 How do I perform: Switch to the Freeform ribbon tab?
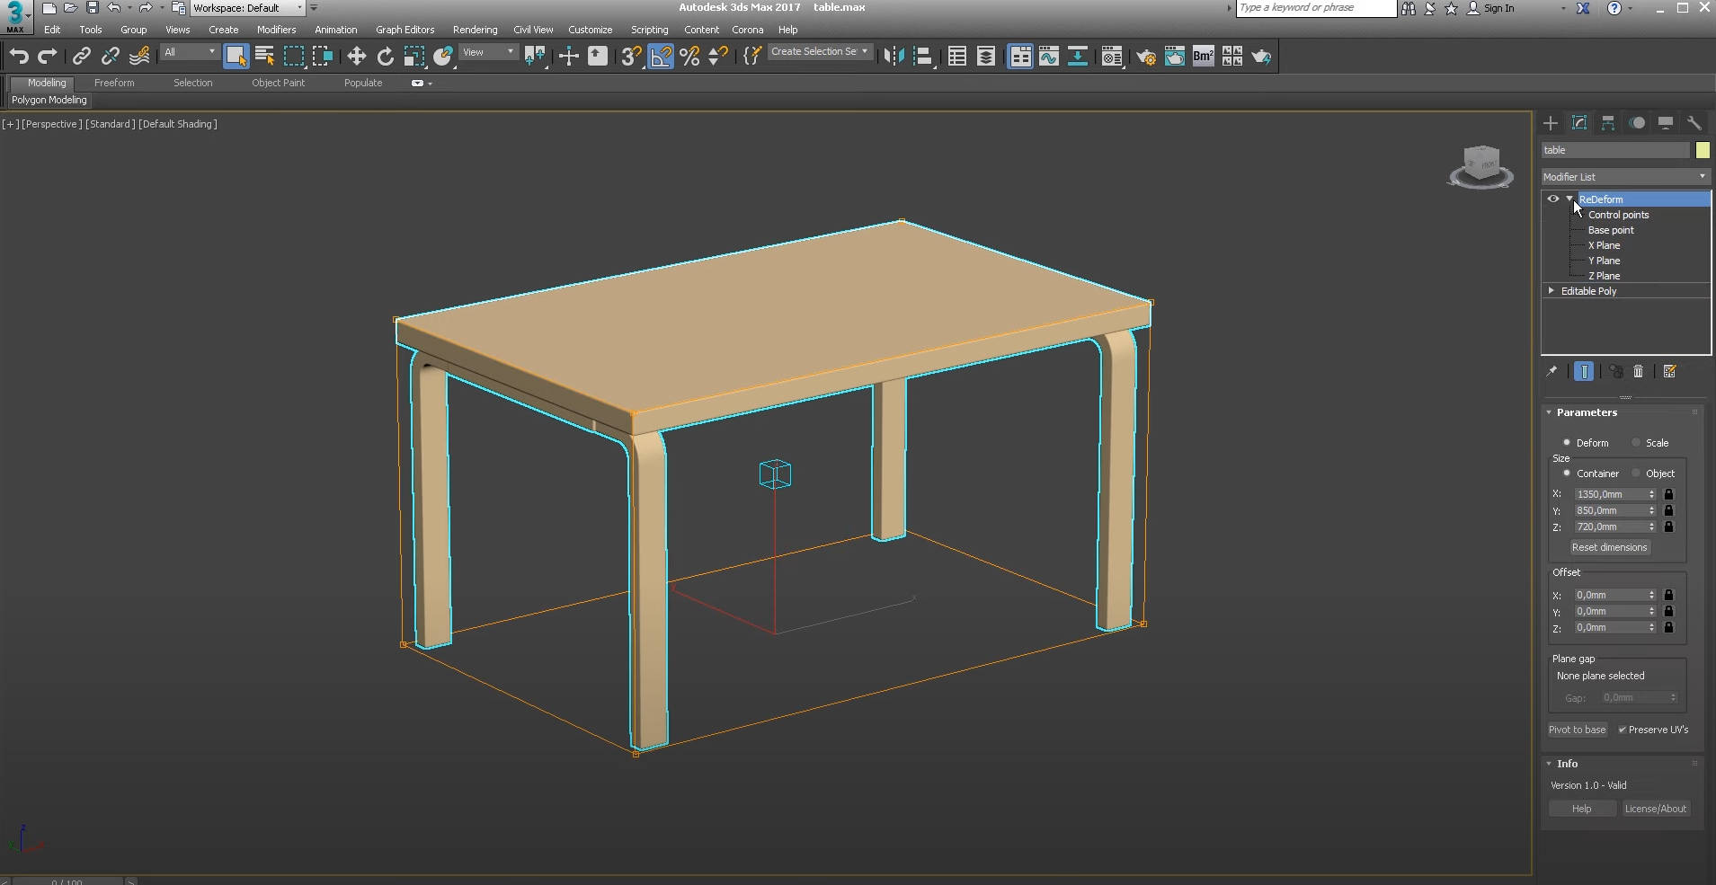point(114,83)
